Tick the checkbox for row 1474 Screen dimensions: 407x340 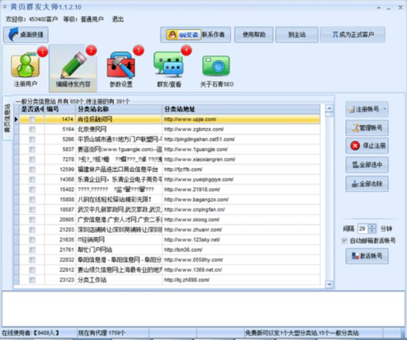click(32, 120)
